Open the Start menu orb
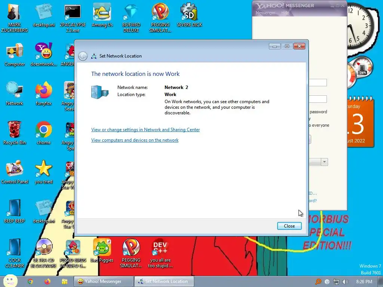This screenshot has height=287, width=383. pos(10,281)
